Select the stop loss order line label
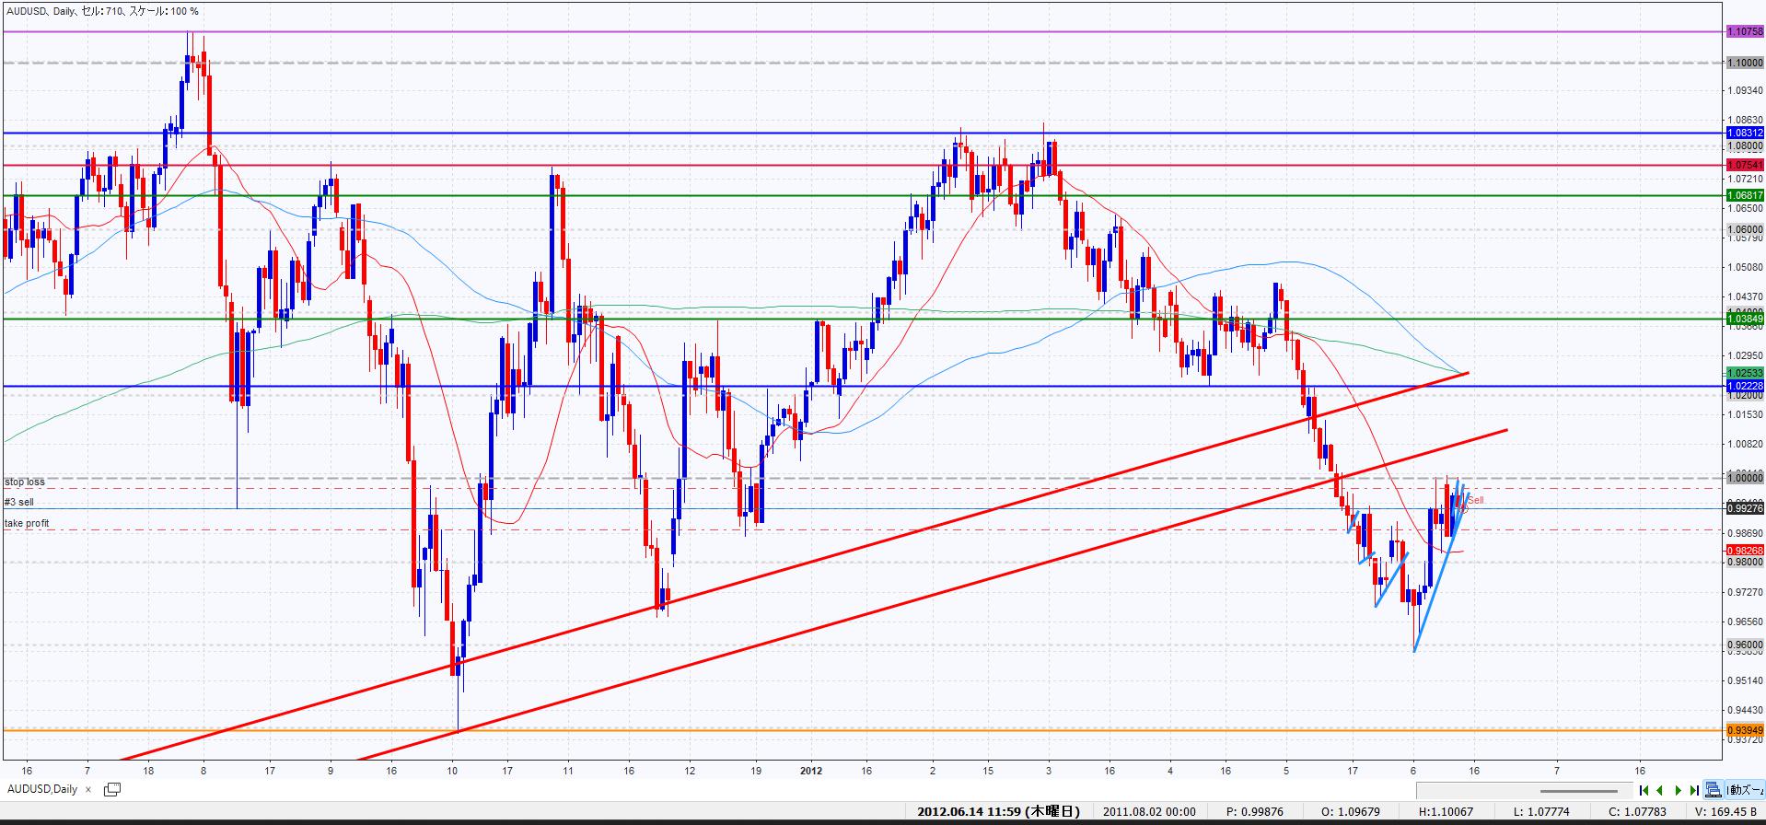This screenshot has height=825, width=1766. tap(25, 482)
